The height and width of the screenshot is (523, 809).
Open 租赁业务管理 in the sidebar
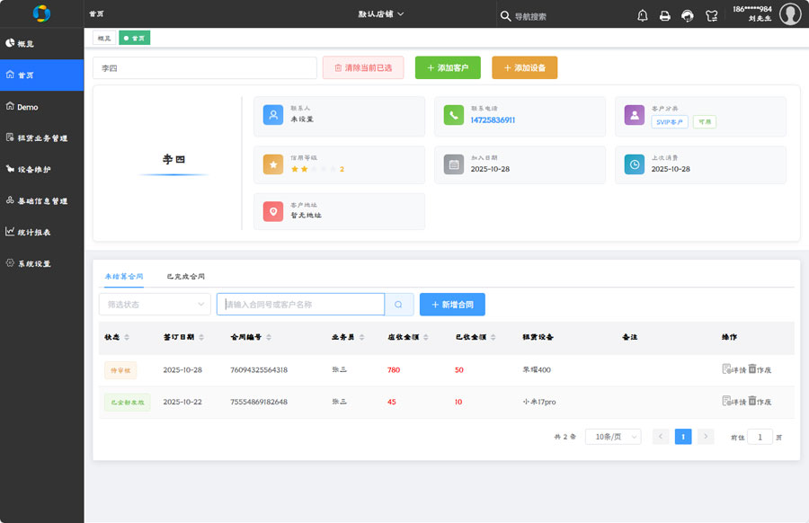pos(42,138)
